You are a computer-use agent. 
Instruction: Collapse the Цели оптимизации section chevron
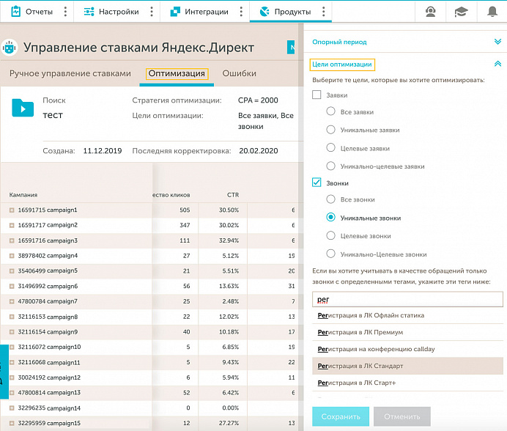coord(497,64)
